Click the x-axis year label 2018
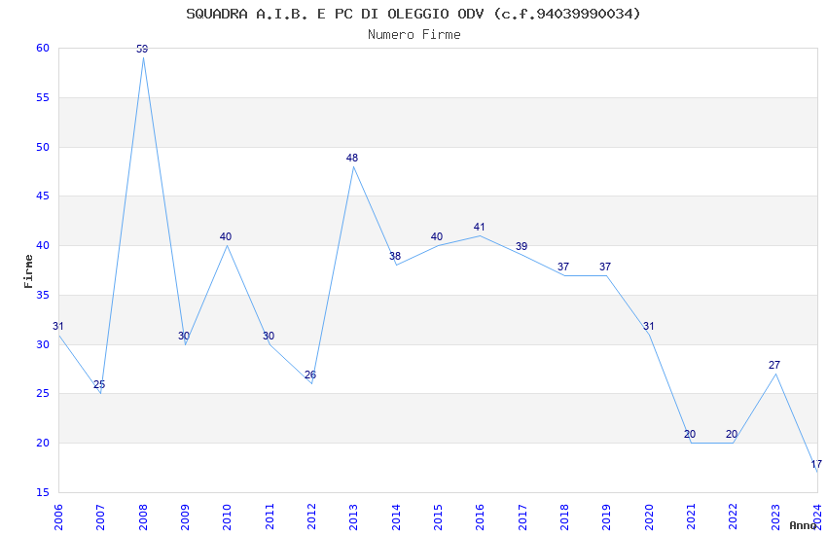This screenshot has height=535, width=827. click(x=564, y=517)
